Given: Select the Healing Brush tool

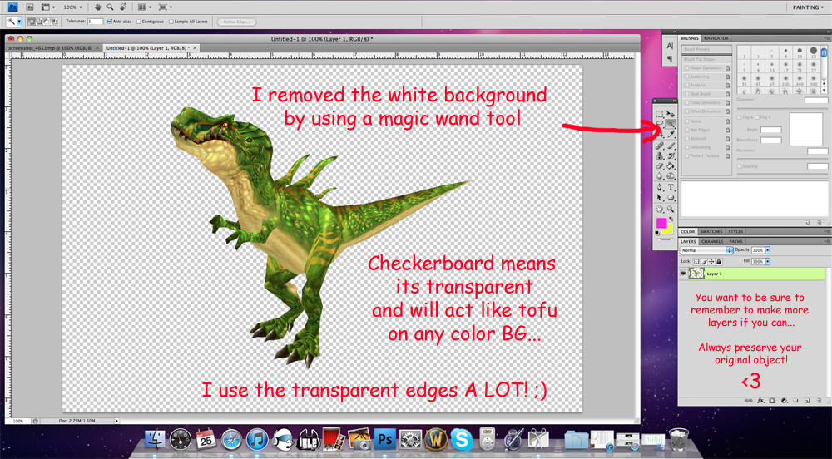Looking at the screenshot, I should click(x=659, y=146).
